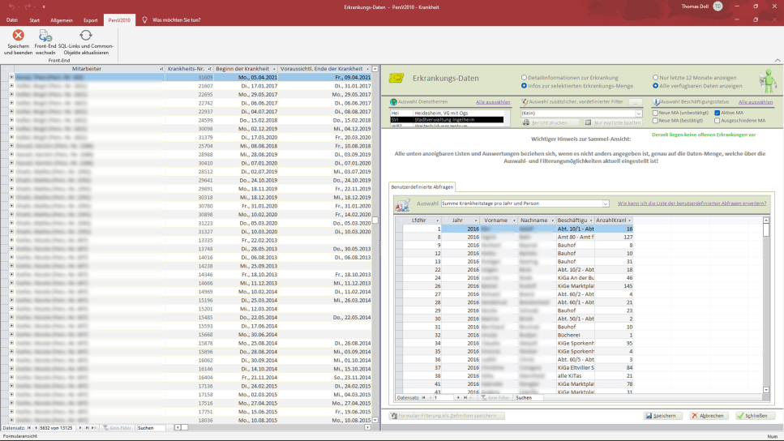Image resolution: width=784 pixels, height=441 pixels.
Task: Click the Front-End wechseln icon
Action: tap(45, 36)
